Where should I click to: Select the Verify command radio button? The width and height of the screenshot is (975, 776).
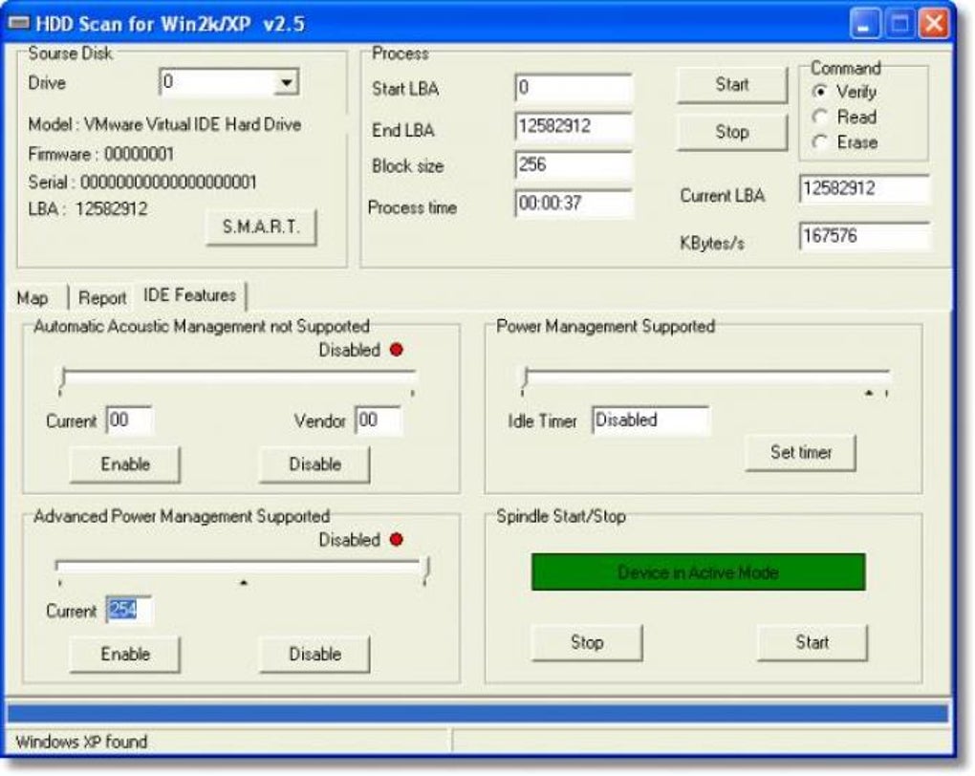(820, 92)
